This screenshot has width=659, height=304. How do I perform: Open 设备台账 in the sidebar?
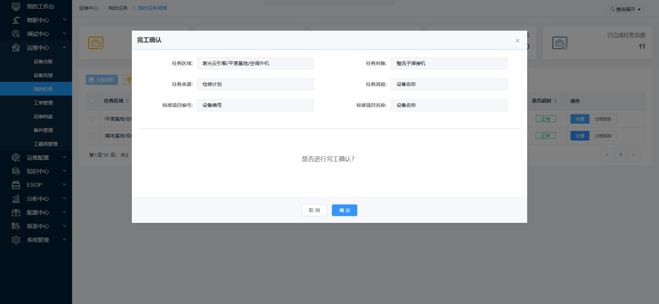[43, 61]
